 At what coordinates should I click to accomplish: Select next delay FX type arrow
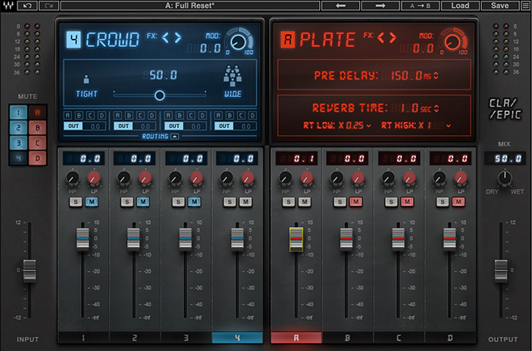point(178,37)
